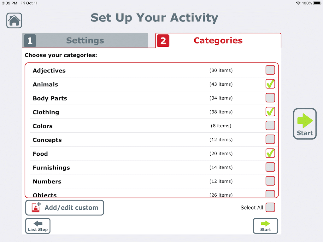The width and height of the screenshot is (323, 242).
Task: Toggle the Select All checkbox
Action: [270, 207]
